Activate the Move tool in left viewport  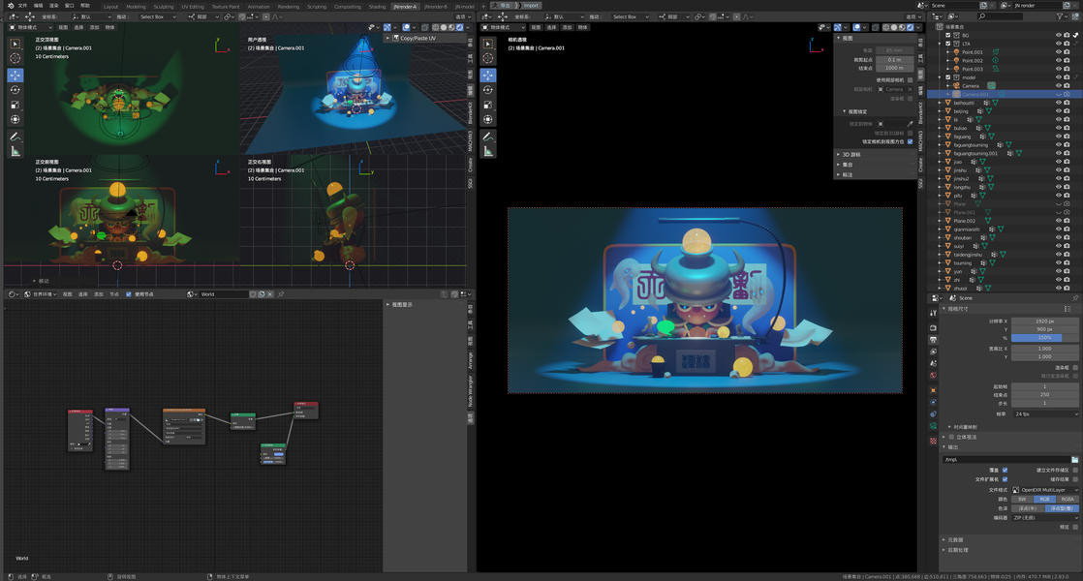pos(15,76)
